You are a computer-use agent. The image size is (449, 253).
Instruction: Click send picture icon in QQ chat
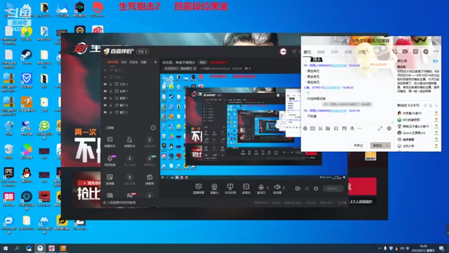(x=344, y=129)
